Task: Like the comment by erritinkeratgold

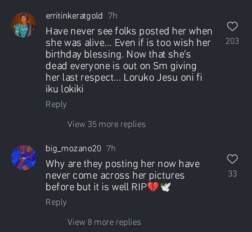Action: click(x=232, y=26)
